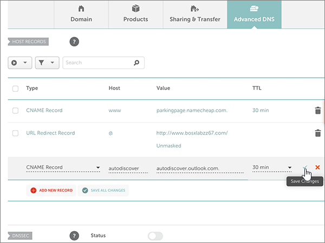Open the parkingpage.namecheap.com. value link
Viewport: 325px width, 243px height.
192,111
